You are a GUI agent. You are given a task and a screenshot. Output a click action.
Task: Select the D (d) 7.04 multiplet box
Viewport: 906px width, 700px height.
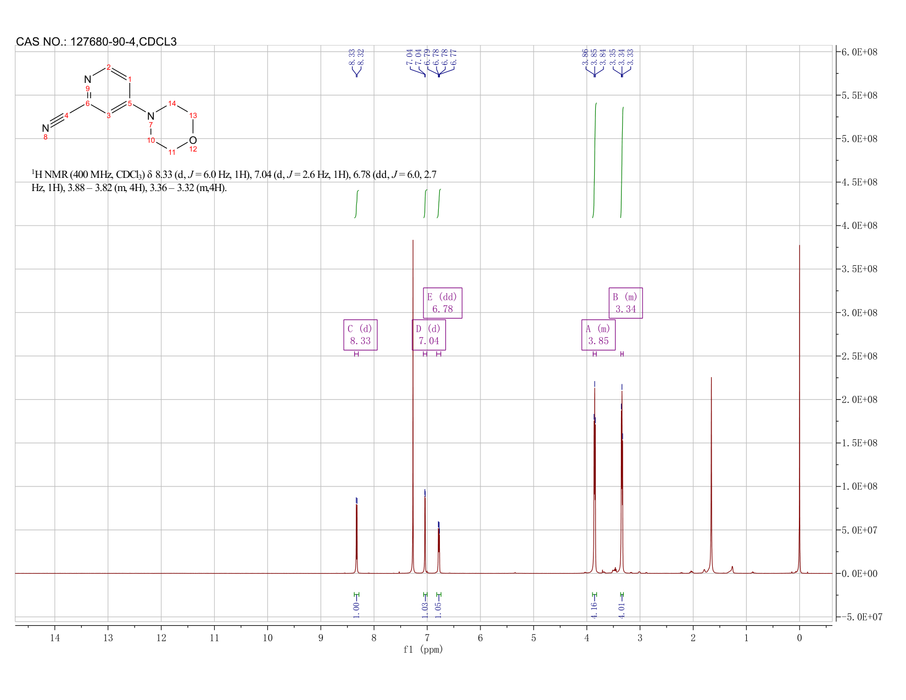click(x=429, y=335)
